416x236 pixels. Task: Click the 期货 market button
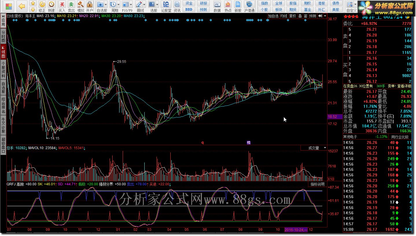[293, 10]
